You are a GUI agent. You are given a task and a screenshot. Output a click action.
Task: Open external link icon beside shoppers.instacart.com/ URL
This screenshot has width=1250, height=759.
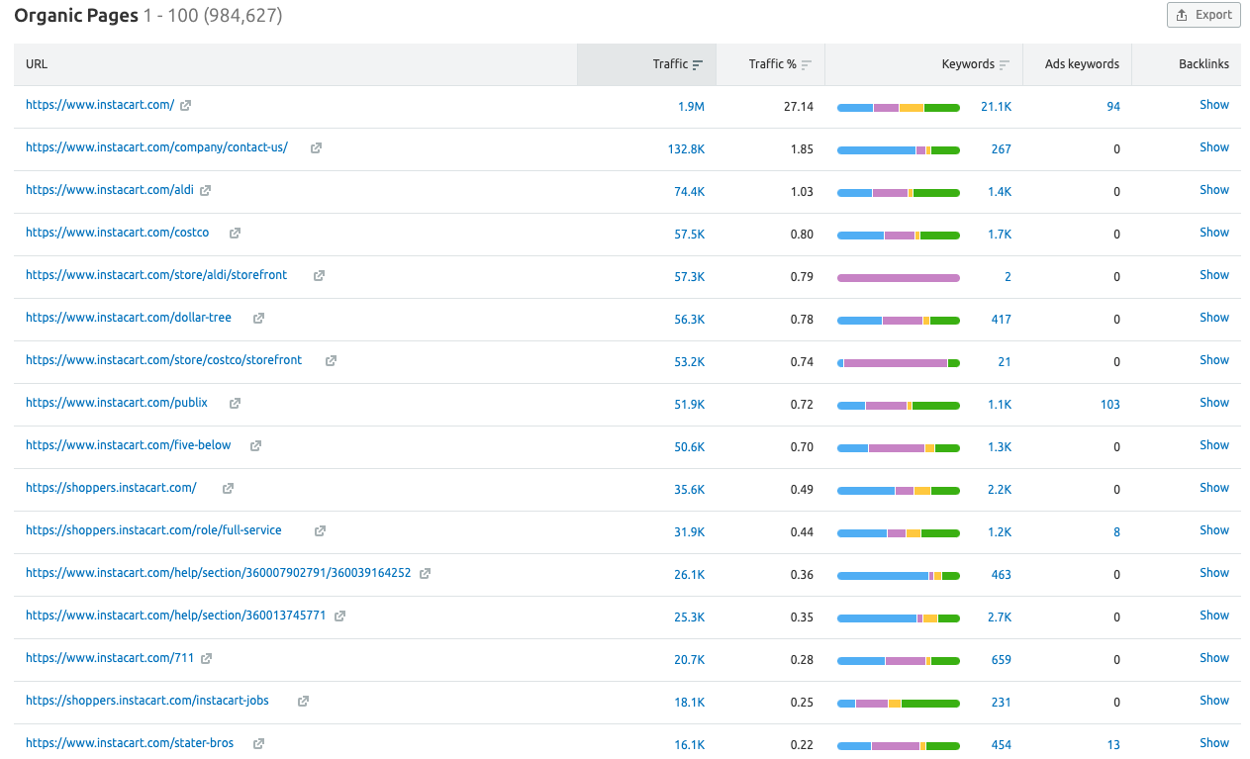pyautogui.click(x=228, y=488)
